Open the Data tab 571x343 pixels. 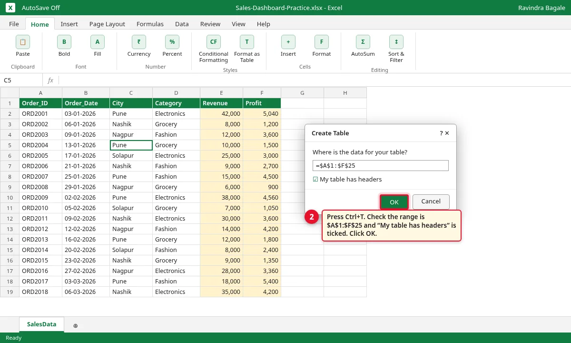coord(182,24)
